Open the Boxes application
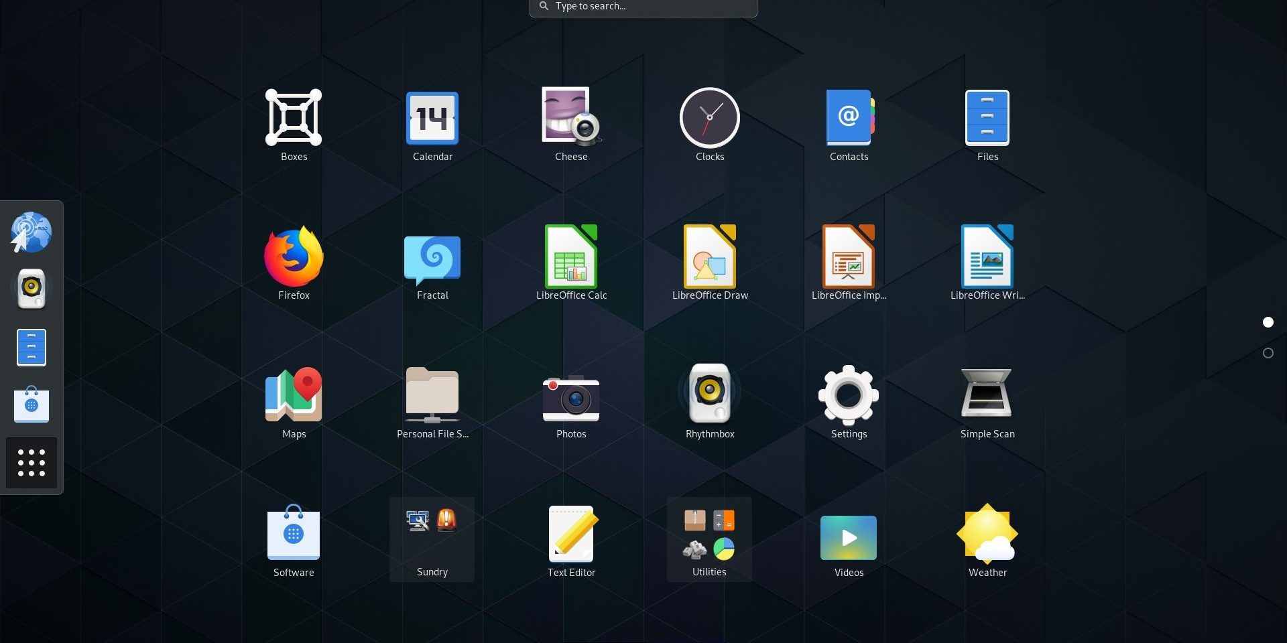Screen dimensions: 1287x643 click(x=294, y=118)
